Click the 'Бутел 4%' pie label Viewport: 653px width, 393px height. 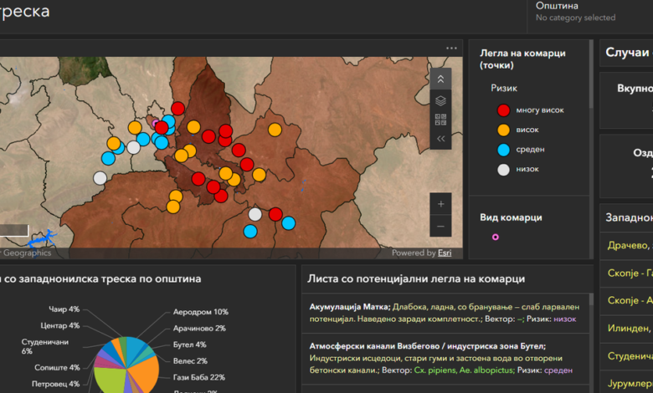(x=190, y=345)
